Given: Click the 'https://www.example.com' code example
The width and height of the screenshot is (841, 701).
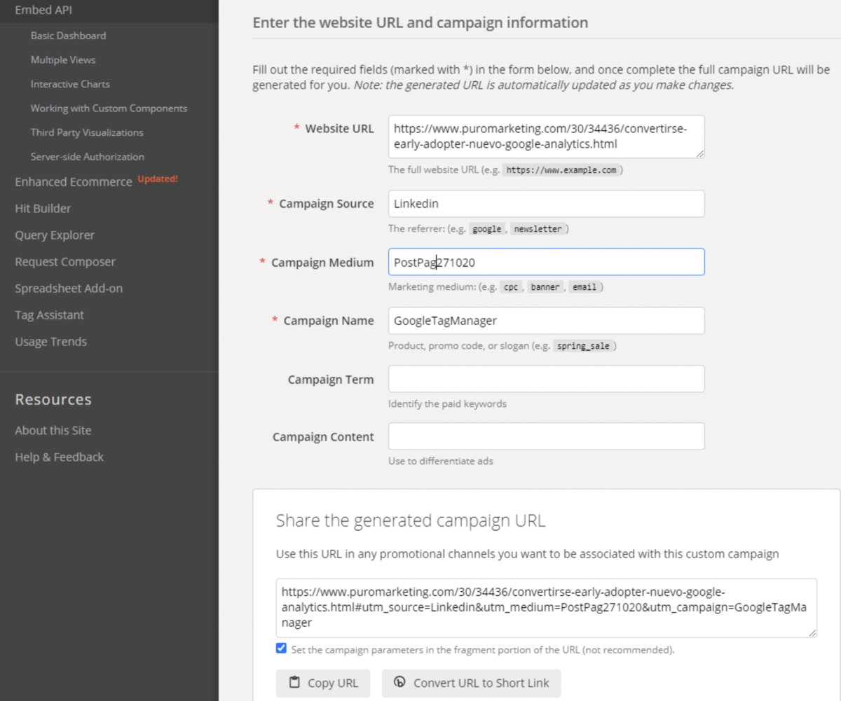Looking at the screenshot, I should coord(561,170).
